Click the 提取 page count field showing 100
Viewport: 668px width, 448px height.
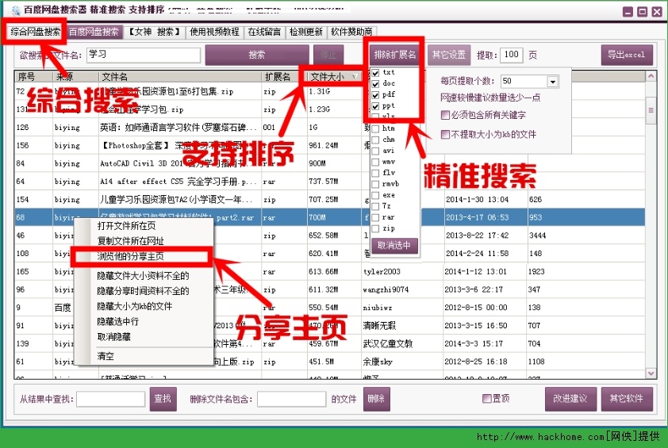pos(511,55)
